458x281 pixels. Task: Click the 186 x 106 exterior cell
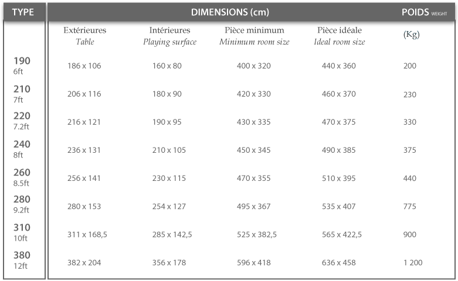click(x=84, y=66)
